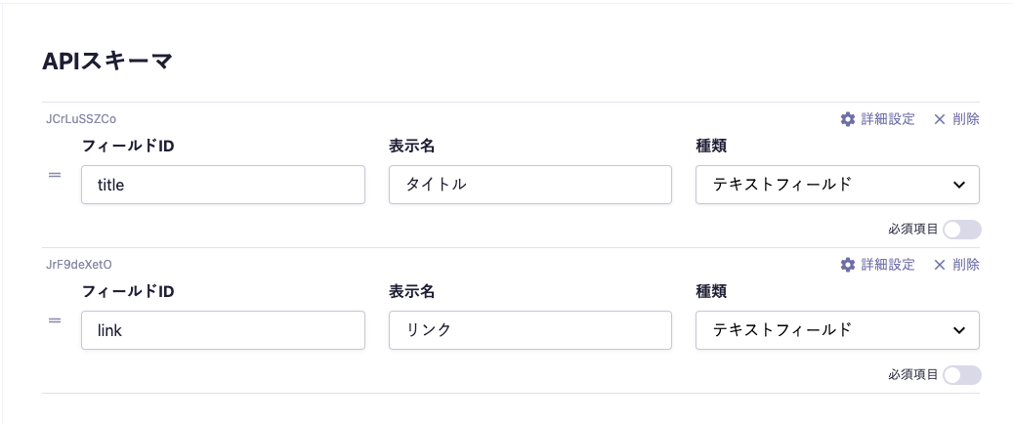This screenshot has width=1013, height=424.
Task: Click the drag handle beside the title field
Action: pos(56,175)
